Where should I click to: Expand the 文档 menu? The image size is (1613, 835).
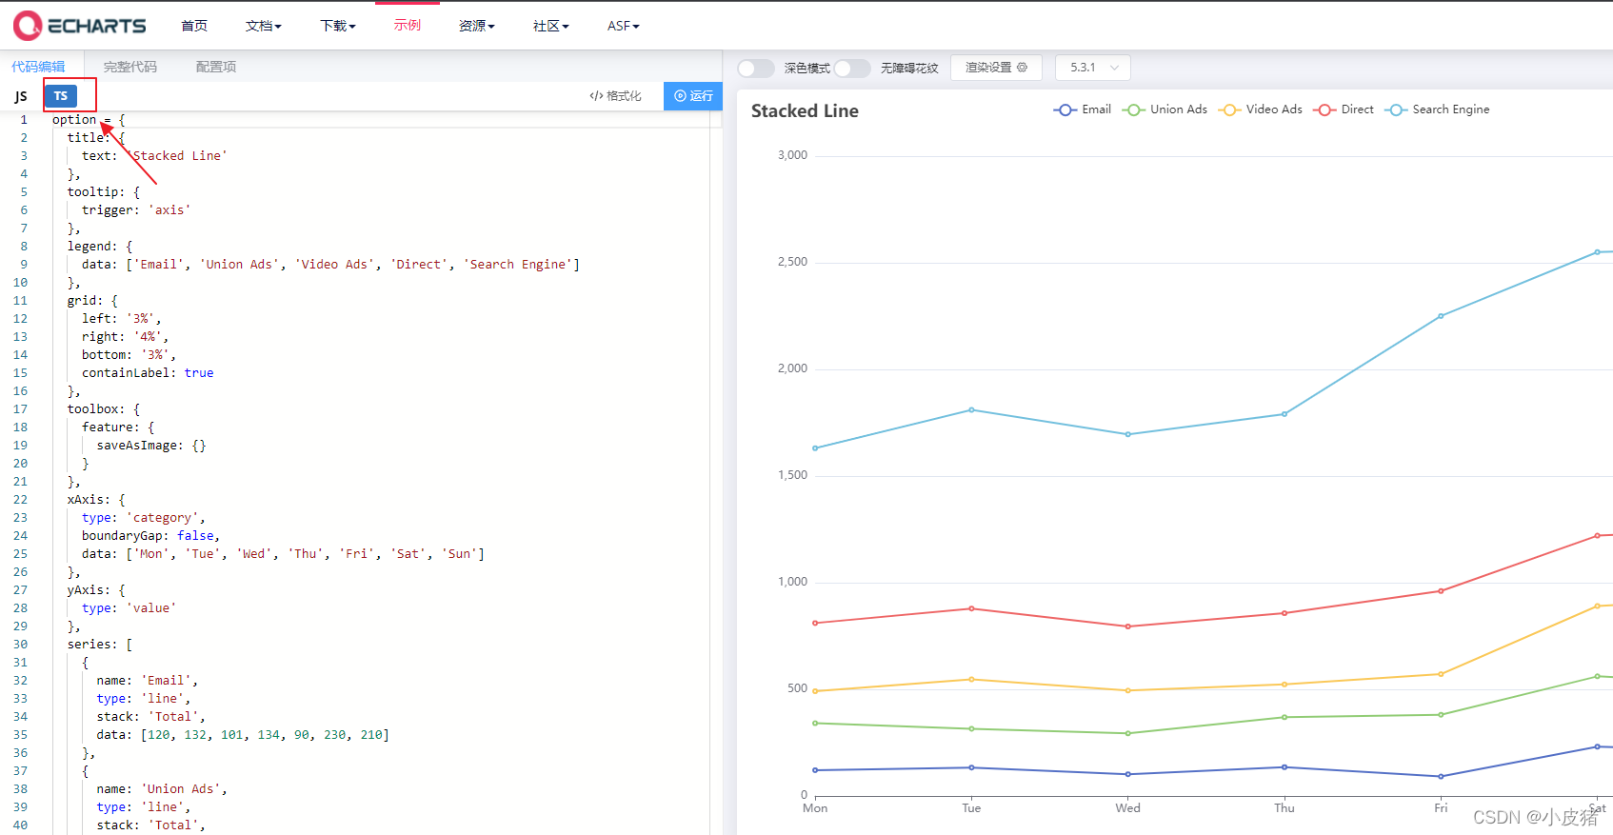263,26
